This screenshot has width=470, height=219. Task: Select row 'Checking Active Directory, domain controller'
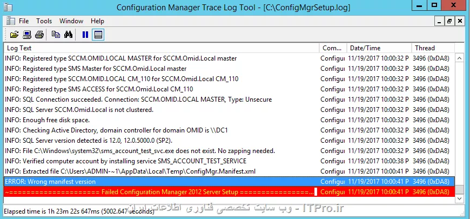click(x=229, y=130)
